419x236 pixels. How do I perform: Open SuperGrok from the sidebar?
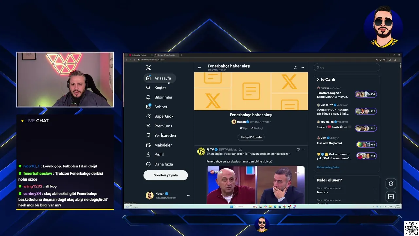click(x=159, y=116)
